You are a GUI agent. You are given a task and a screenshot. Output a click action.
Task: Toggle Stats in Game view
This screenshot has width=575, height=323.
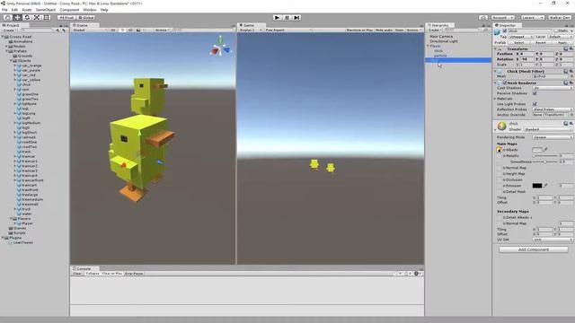[x=399, y=30]
